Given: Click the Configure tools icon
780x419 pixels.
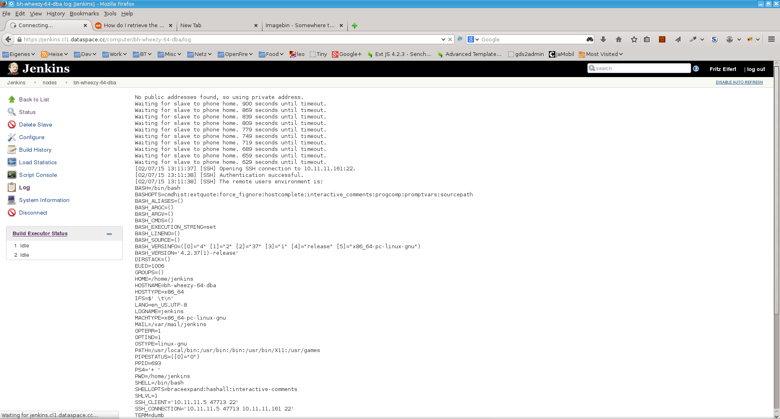Looking at the screenshot, I should tap(12, 137).
